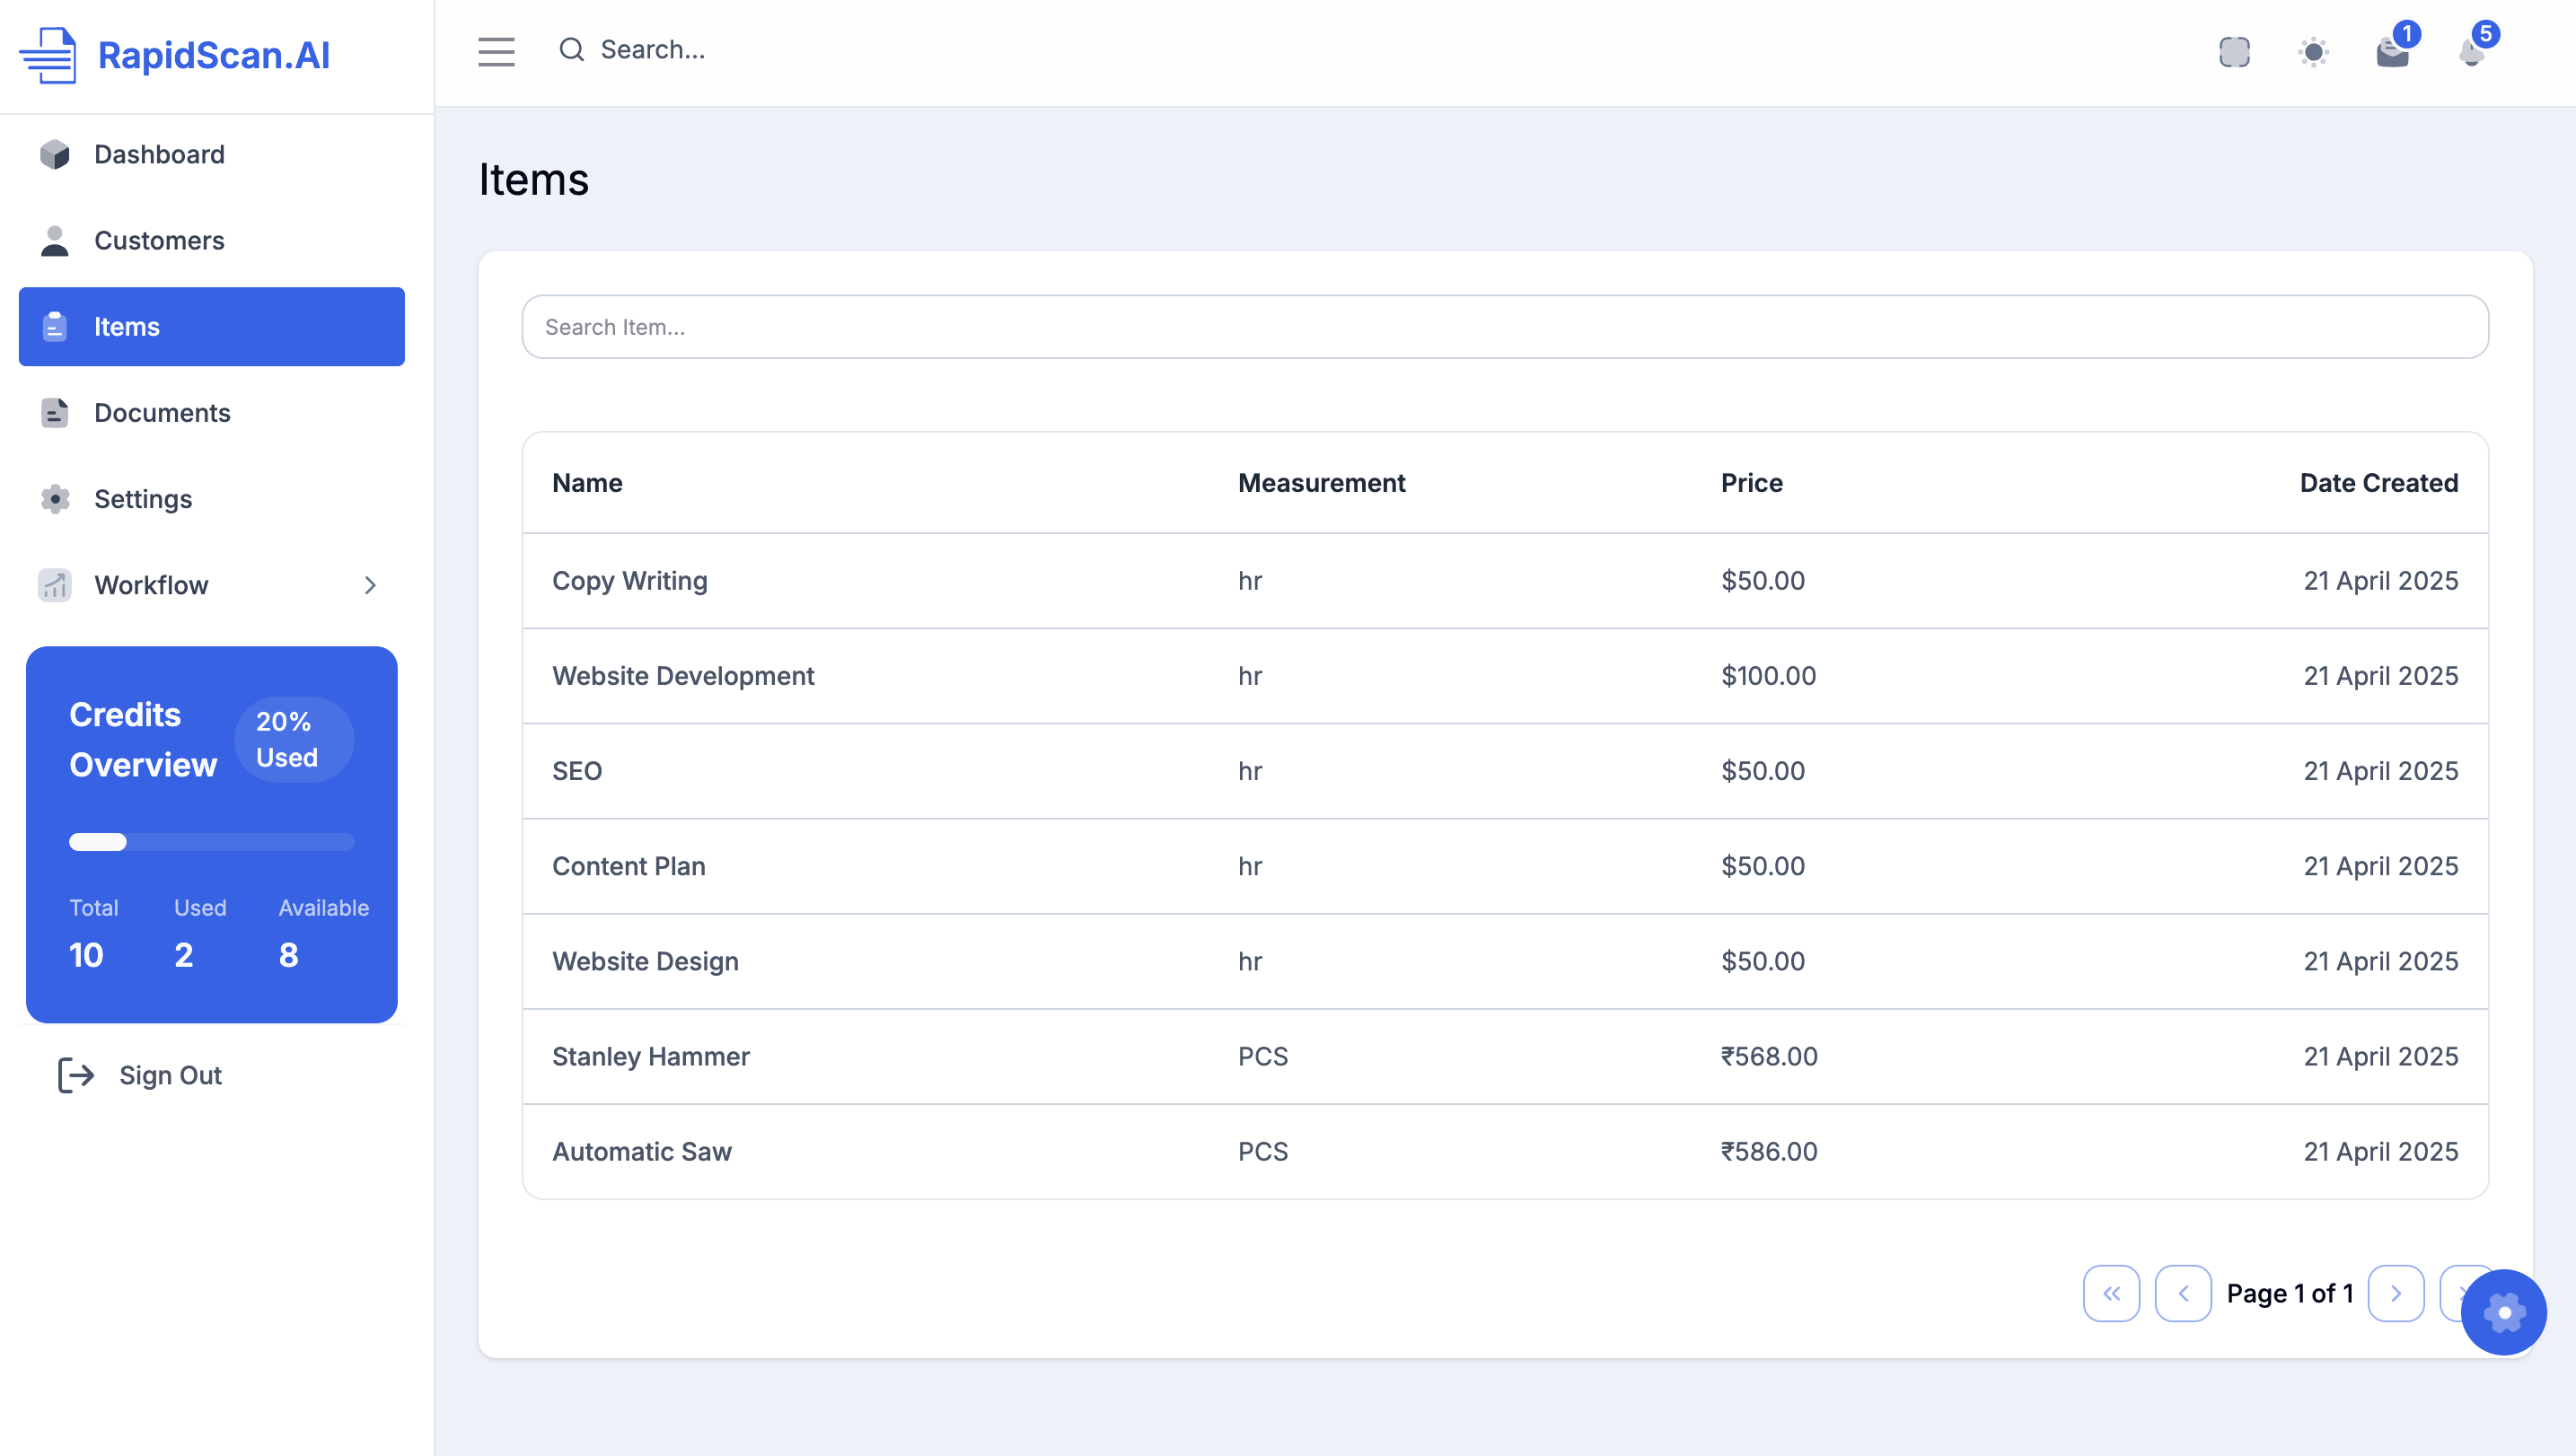Toggle the hamburger sidebar menu
This screenshot has height=1456, width=2576.
pyautogui.click(x=496, y=51)
